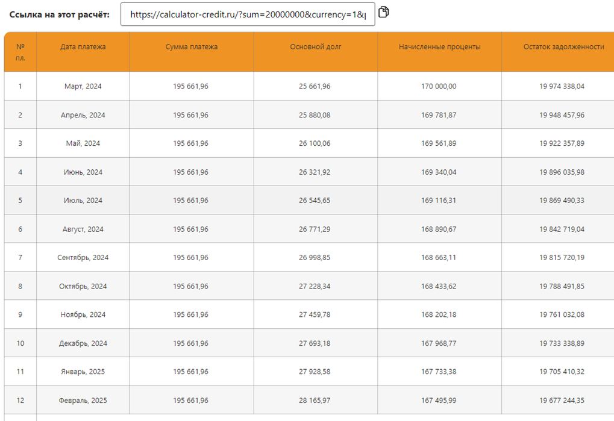Click the 'Сумма платежа' column header

click(x=191, y=52)
